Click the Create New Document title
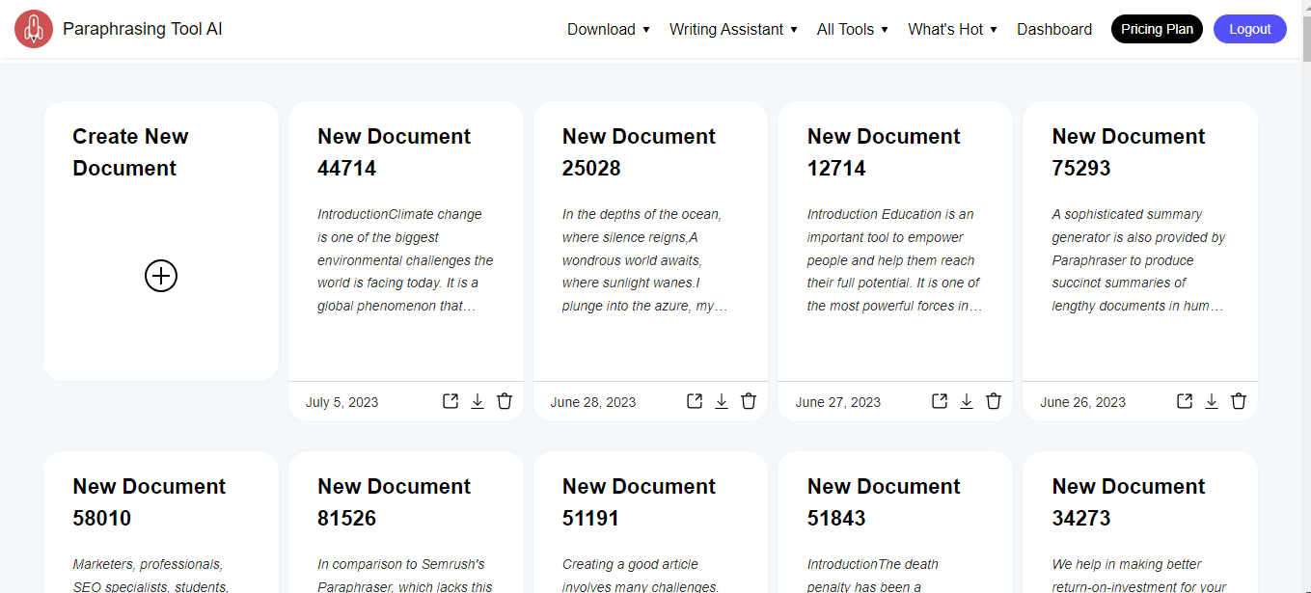1311x593 pixels. [130, 152]
